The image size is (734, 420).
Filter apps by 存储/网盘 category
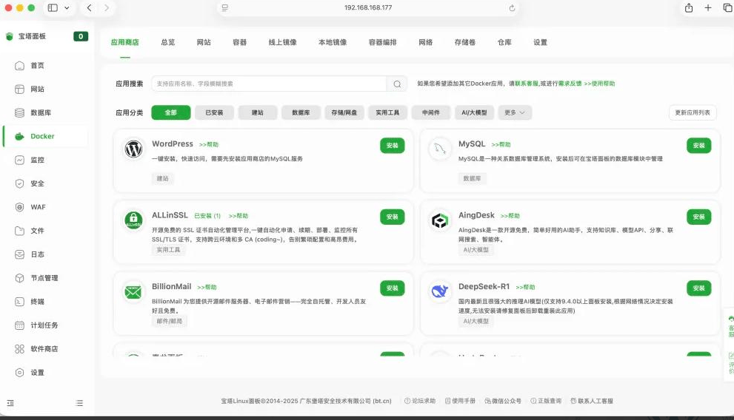point(344,112)
